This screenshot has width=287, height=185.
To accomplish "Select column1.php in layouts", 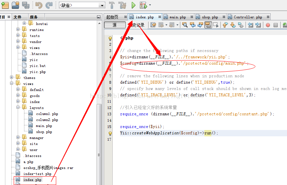I will (47, 114).
